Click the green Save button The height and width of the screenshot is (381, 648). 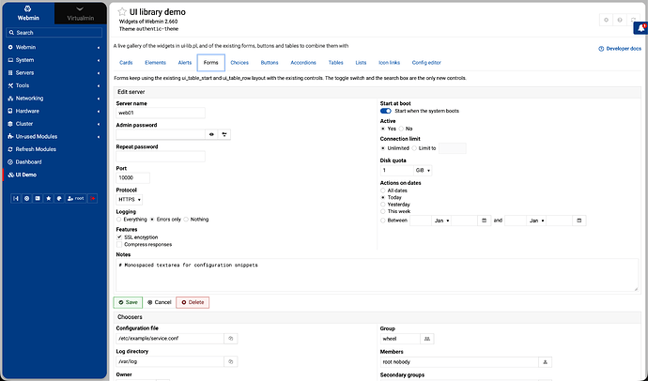coord(128,302)
